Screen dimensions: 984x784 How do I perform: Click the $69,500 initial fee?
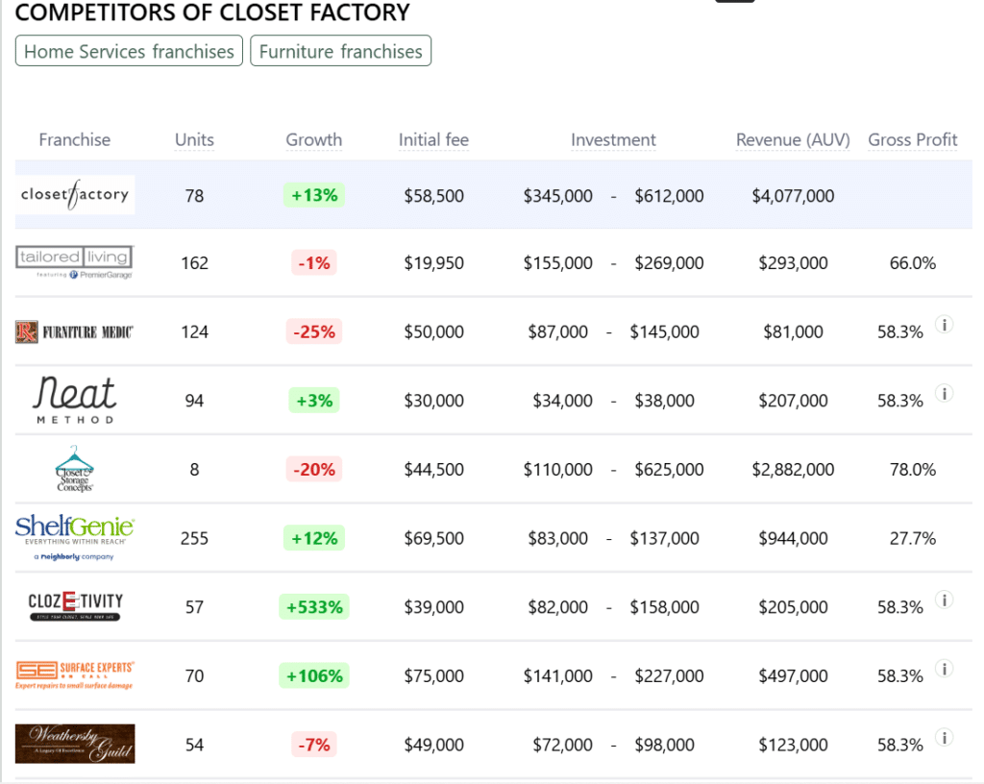click(433, 538)
